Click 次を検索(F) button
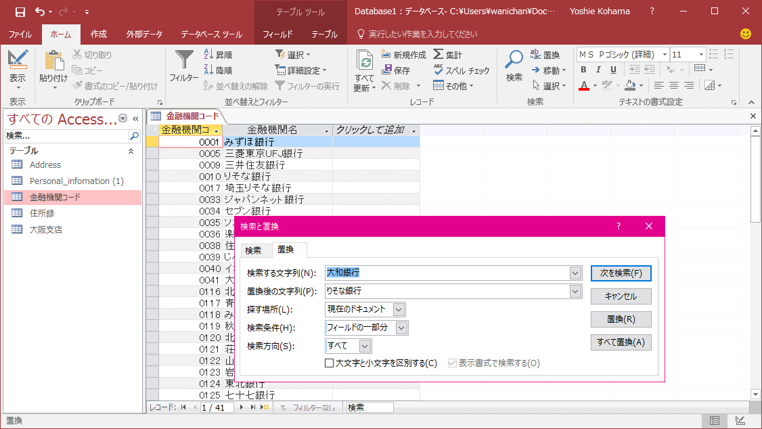The image size is (762, 429). pos(621,273)
